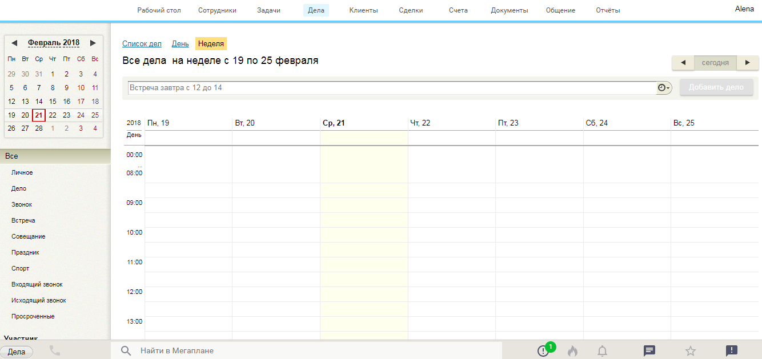Filter by 'Праздник' category
Screen dimensions: 762x359
point(26,252)
